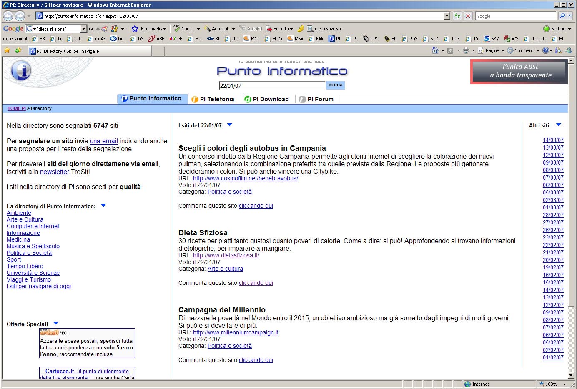Click the arrow beside "Offerte Speciali"

tap(56, 324)
